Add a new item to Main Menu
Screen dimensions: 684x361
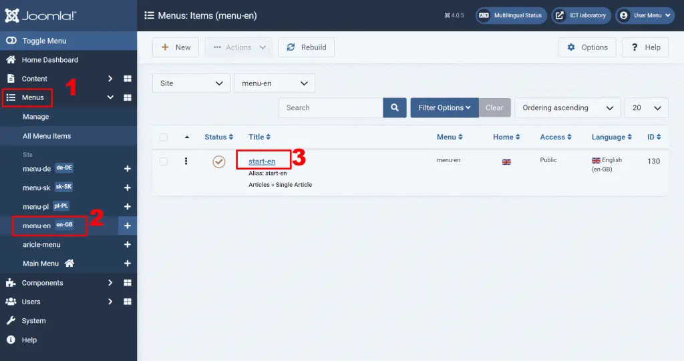coord(128,264)
